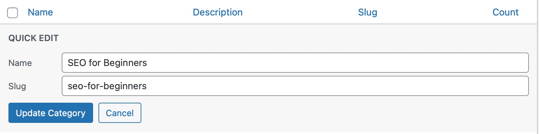Click blank area inside the Slug input box

pos(337,86)
